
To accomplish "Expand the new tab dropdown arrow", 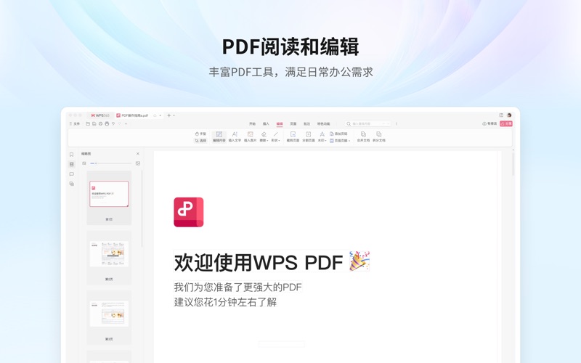I will 174,115.
